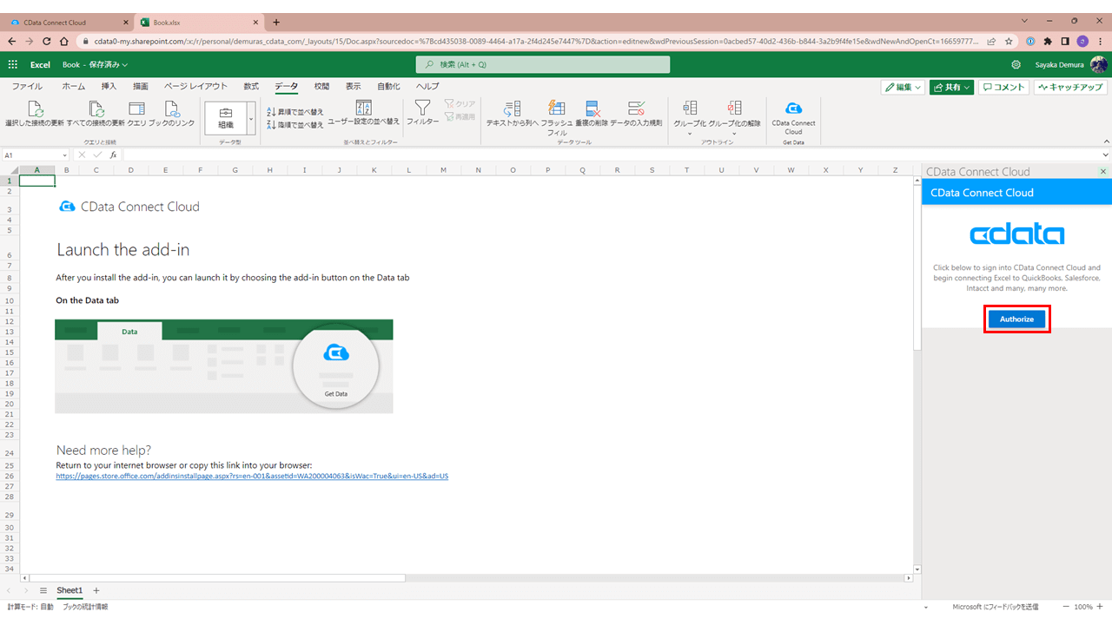The height and width of the screenshot is (625, 1112).
Task: Open the Editing (編集) mode dropdown
Action: (903, 87)
